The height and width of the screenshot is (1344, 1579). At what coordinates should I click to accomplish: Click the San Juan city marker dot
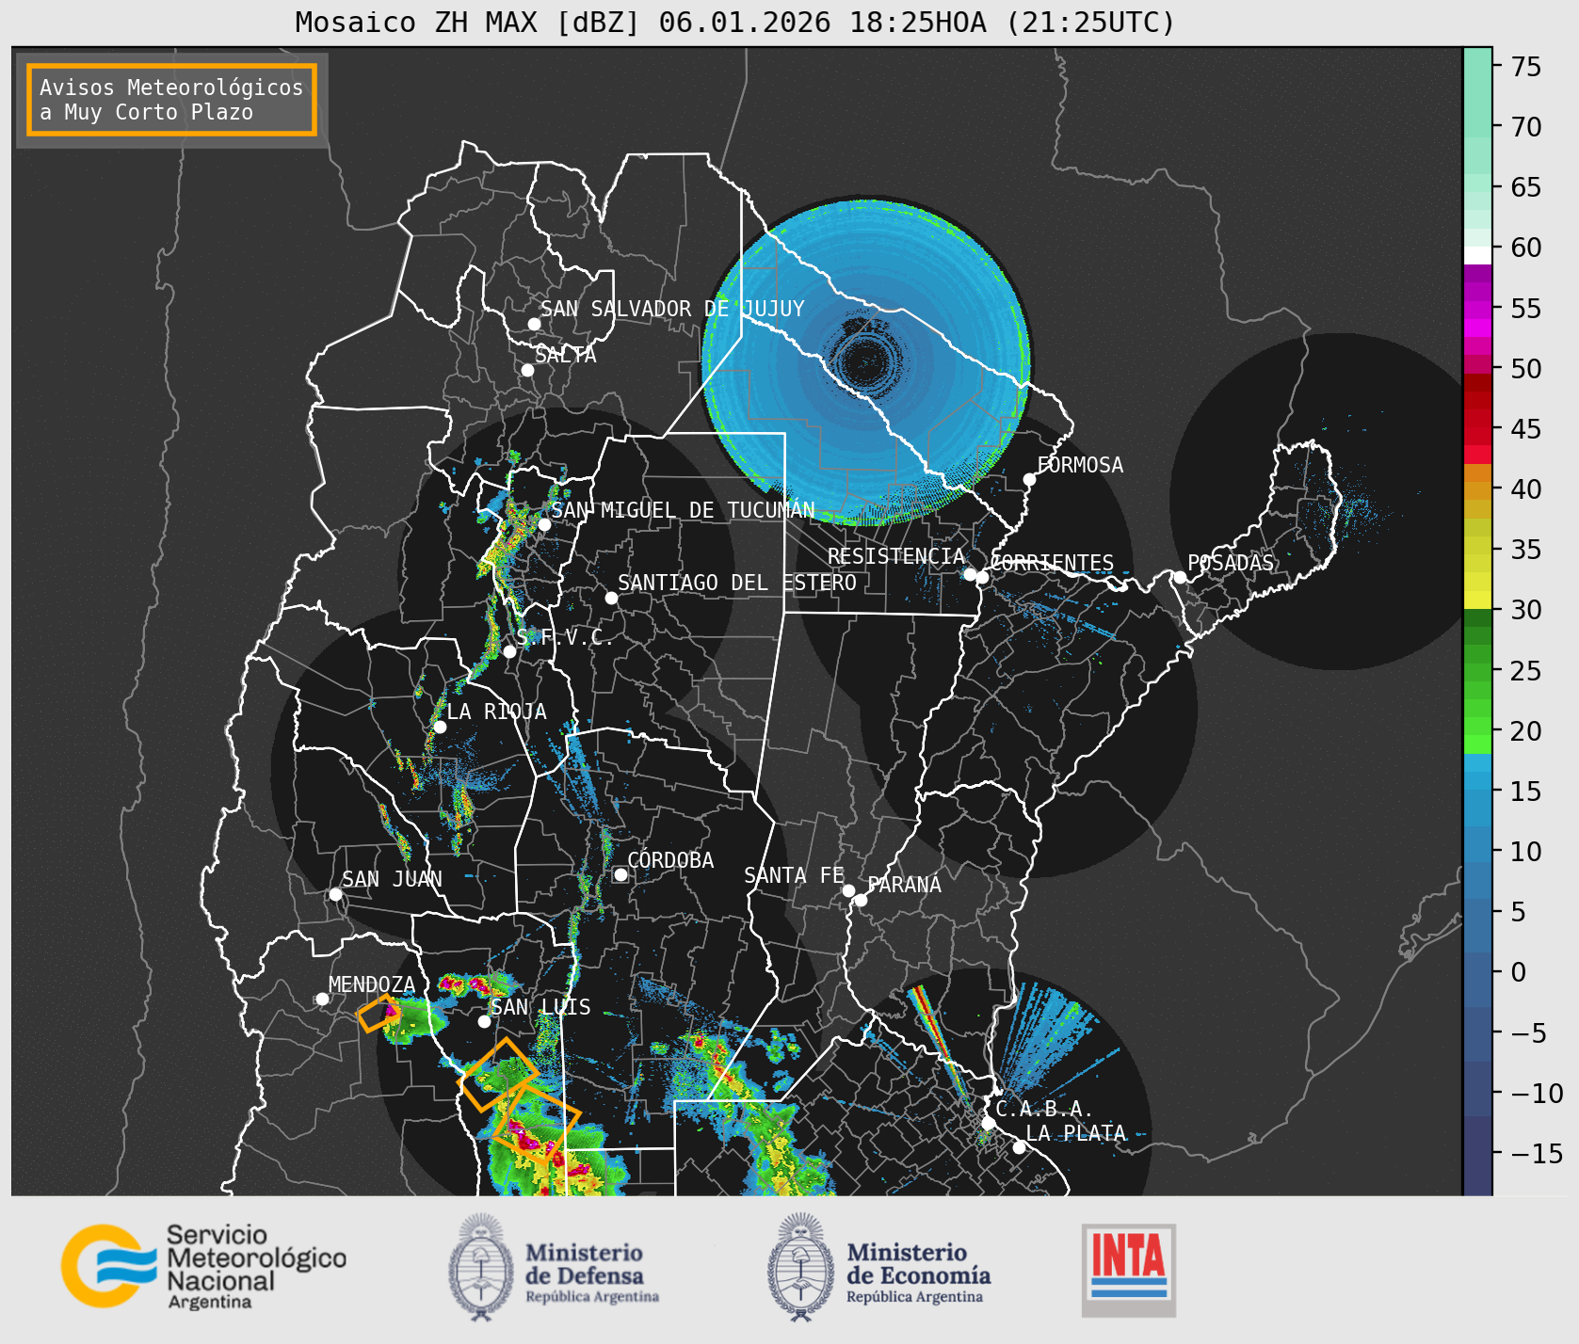pos(335,894)
